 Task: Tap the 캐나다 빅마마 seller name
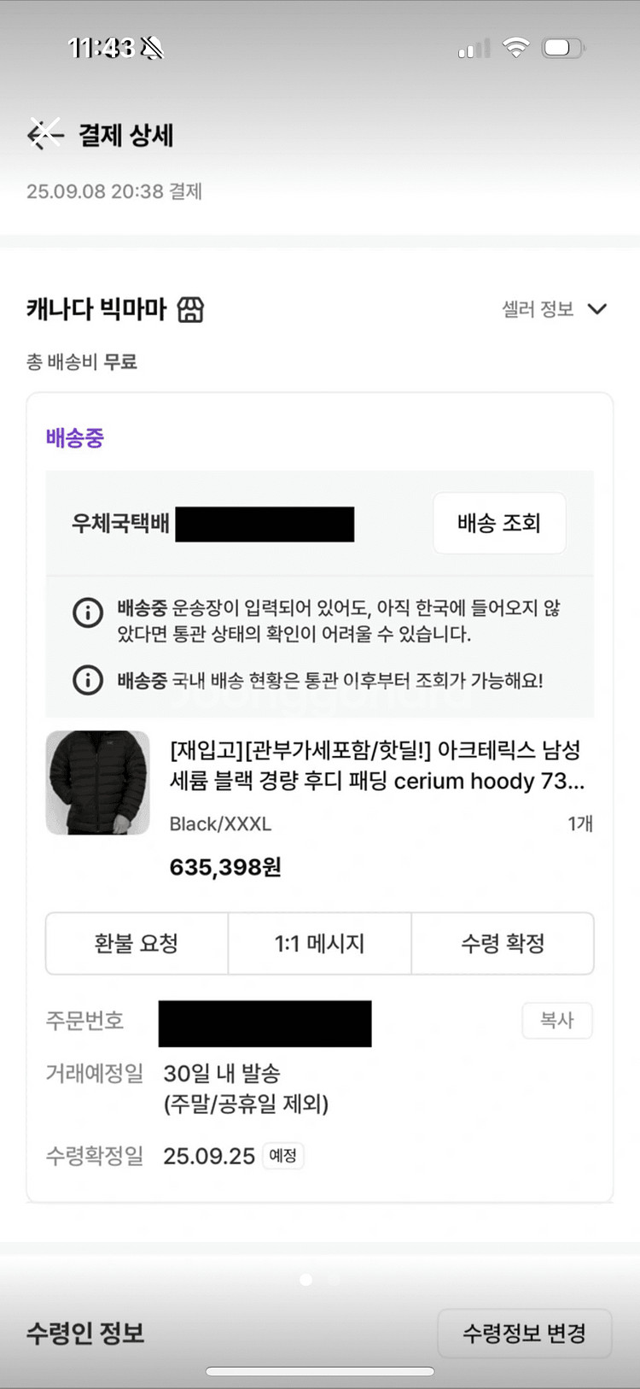pyautogui.click(x=96, y=309)
